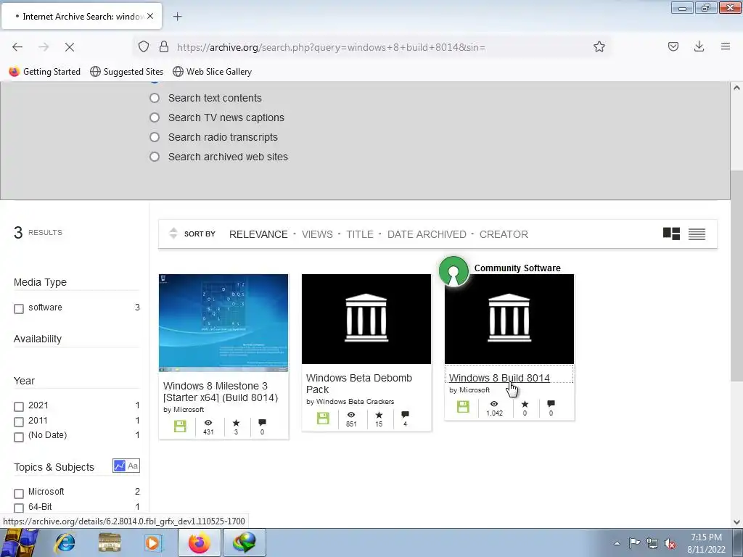Viewport: 743px width, 557px height.
Task: Bookmark this page with the star
Action: coord(599,46)
